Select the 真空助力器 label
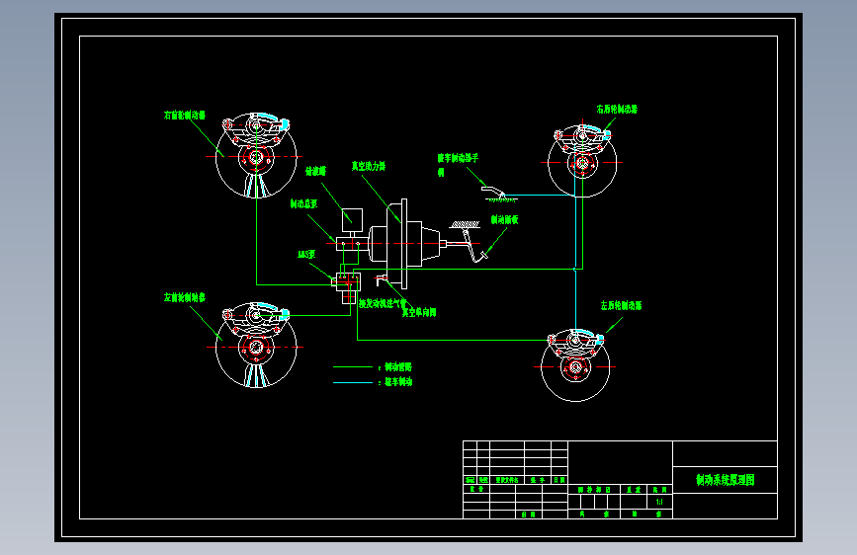Image resolution: width=857 pixels, height=555 pixels. click(x=369, y=166)
